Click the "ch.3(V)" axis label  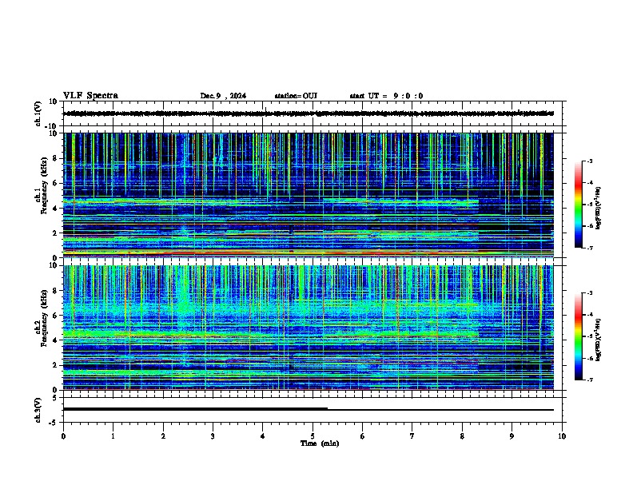pyautogui.click(x=38, y=411)
